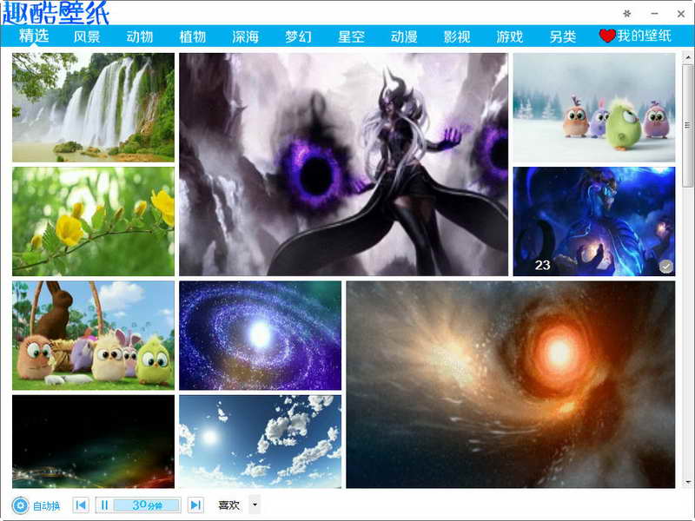Screen dimensions: 695x521
Task: Switch to the 风景 tab
Action: [x=87, y=36]
